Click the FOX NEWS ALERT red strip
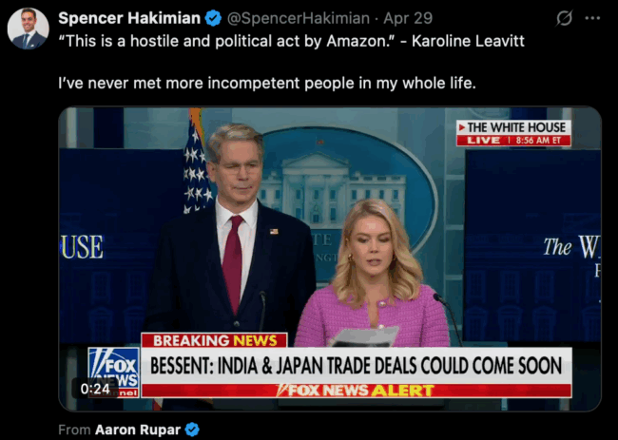Viewport: 618px width, 440px height. click(x=357, y=391)
